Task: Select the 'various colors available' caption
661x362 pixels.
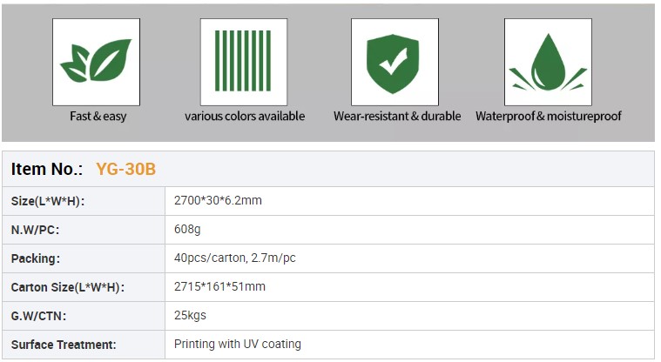Action: point(245,117)
